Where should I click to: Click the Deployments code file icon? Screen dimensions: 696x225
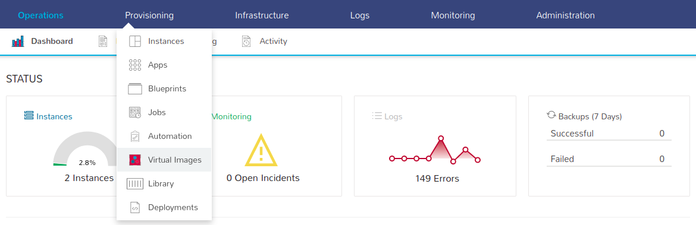pyautogui.click(x=135, y=207)
